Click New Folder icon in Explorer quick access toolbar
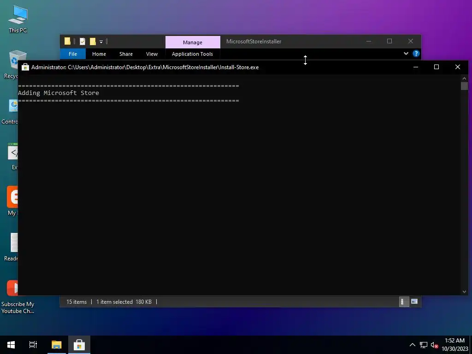The height and width of the screenshot is (354, 472). point(93,41)
